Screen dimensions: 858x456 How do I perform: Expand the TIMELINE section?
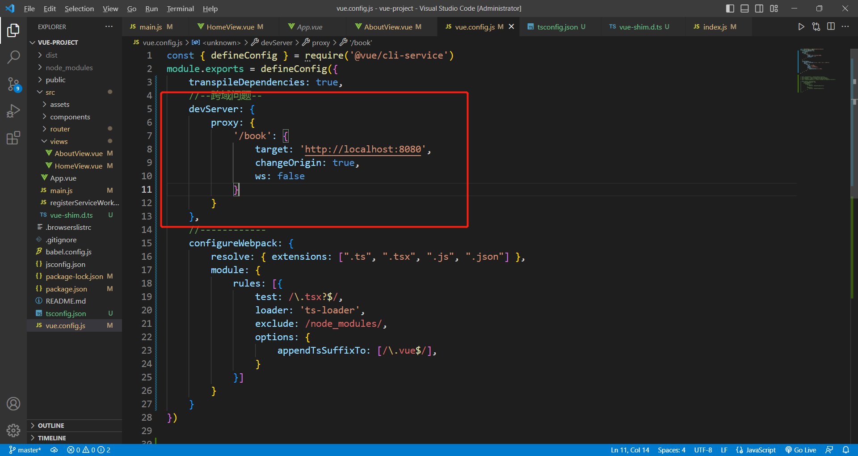tap(52, 438)
